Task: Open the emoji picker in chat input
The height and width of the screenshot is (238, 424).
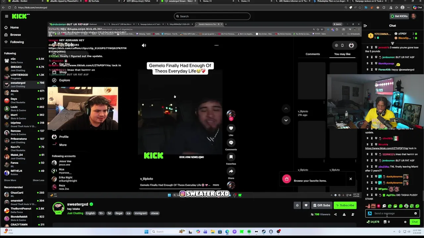Action: point(415,214)
